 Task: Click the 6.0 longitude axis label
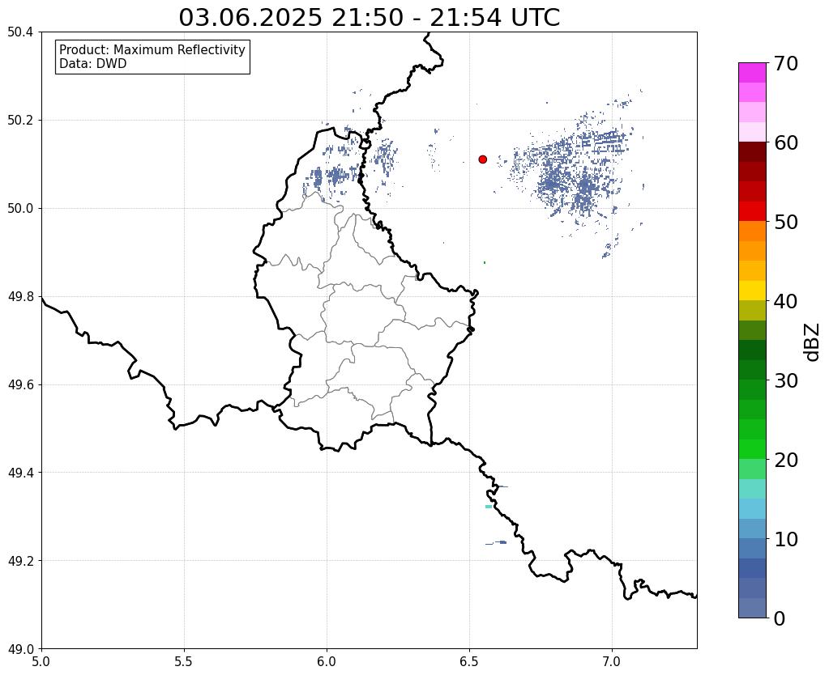[327, 661]
